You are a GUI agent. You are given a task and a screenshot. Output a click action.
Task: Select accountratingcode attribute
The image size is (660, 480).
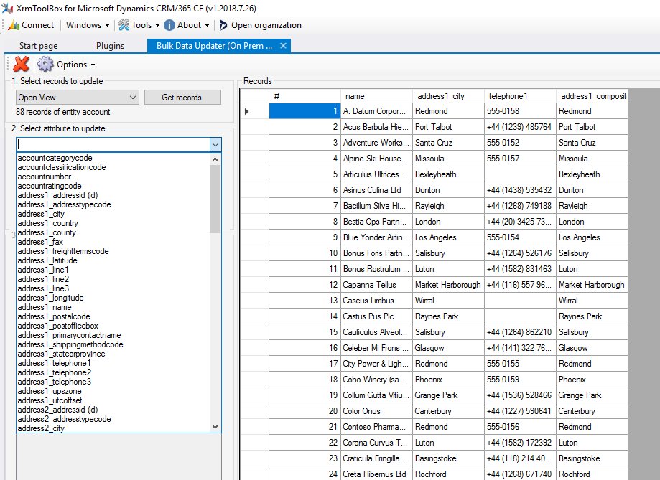[50, 186]
